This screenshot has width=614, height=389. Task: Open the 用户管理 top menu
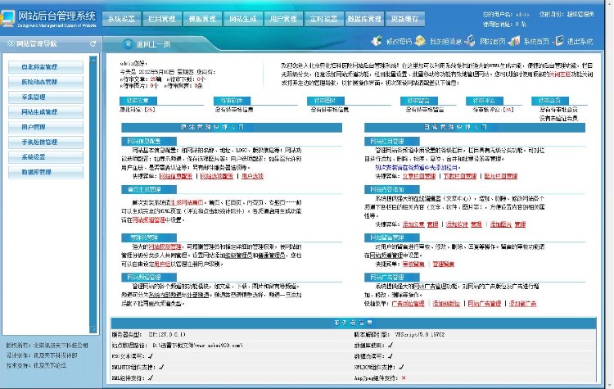pos(283,19)
